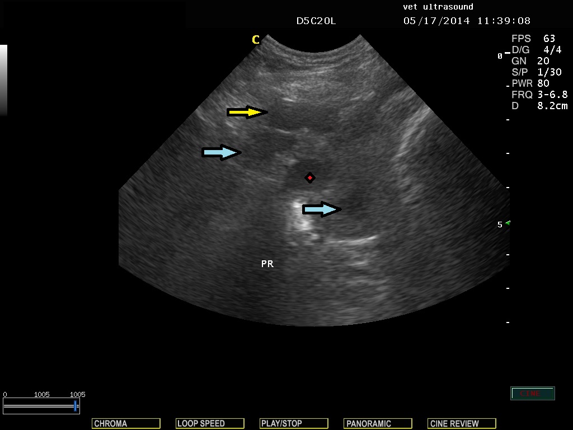Image resolution: width=573 pixels, height=430 pixels.
Task: Click the cine frame slider handle
Action: click(x=75, y=406)
